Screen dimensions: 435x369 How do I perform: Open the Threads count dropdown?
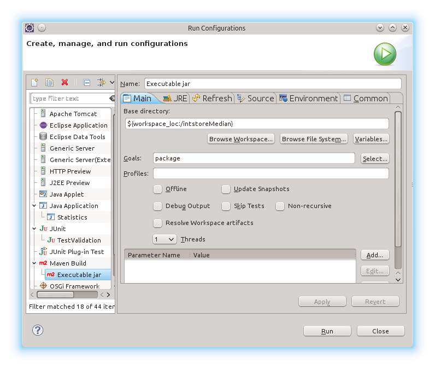[x=164, y=239]
